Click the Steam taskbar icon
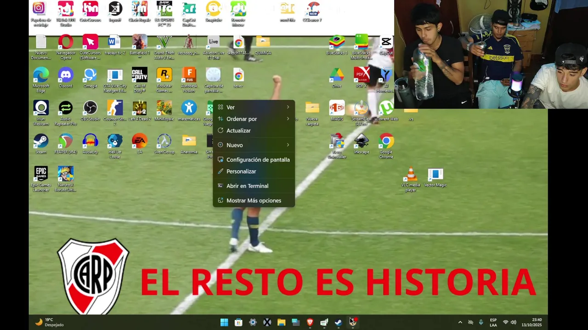The image size is (588, 330). coord(339,322)
